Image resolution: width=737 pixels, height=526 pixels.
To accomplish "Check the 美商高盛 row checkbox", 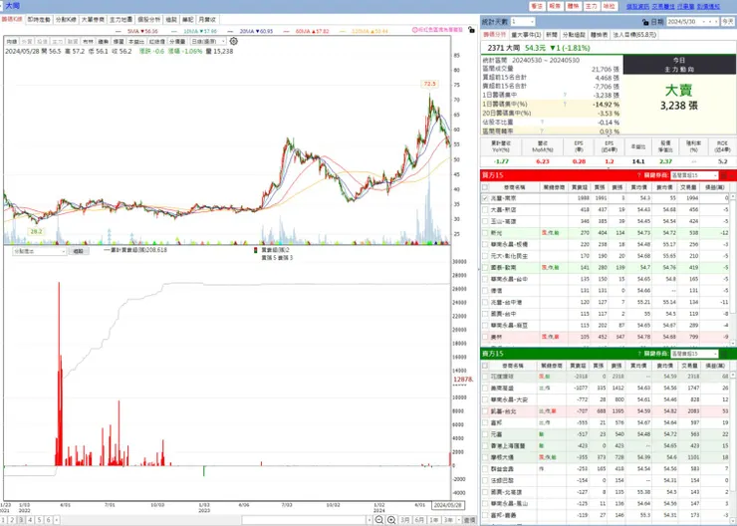I will (x=485, y=388).
